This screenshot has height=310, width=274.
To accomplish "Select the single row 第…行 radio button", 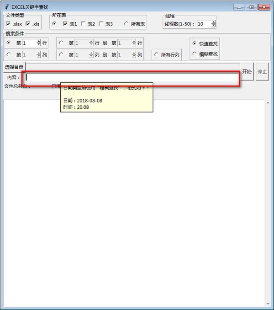I will coord(9,43).
